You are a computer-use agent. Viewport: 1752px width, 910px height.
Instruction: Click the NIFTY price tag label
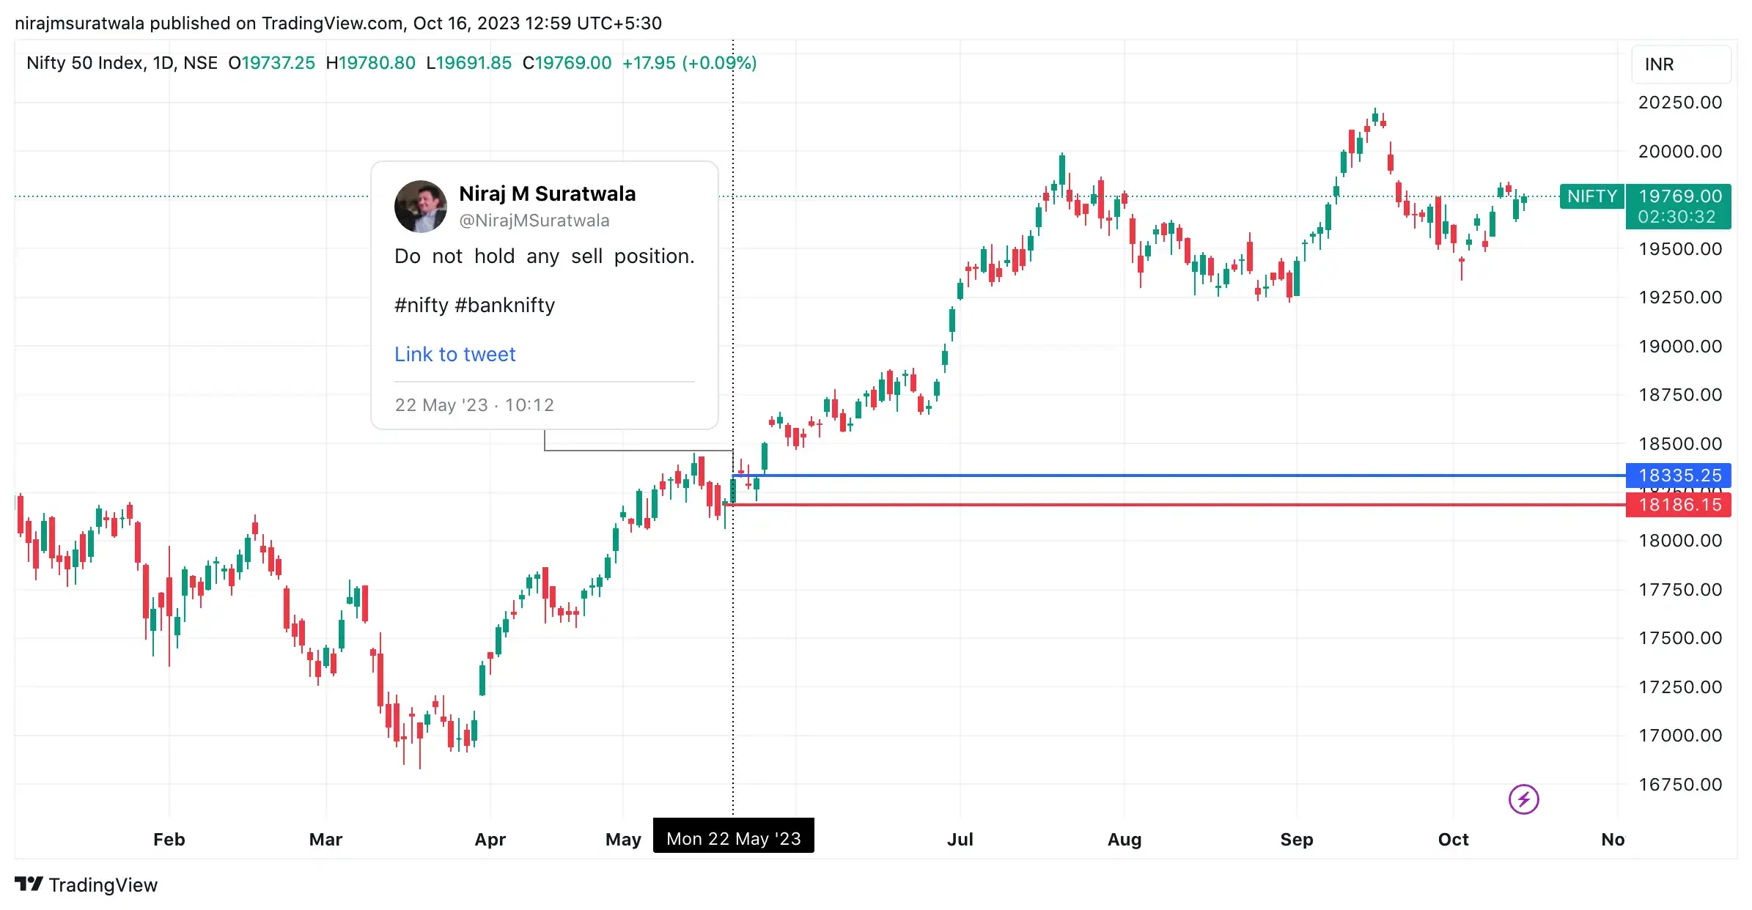click(1591, 196)
